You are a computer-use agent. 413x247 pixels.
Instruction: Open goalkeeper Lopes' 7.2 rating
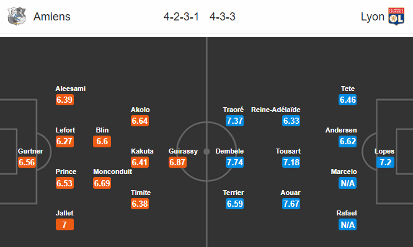click(385, 162)
